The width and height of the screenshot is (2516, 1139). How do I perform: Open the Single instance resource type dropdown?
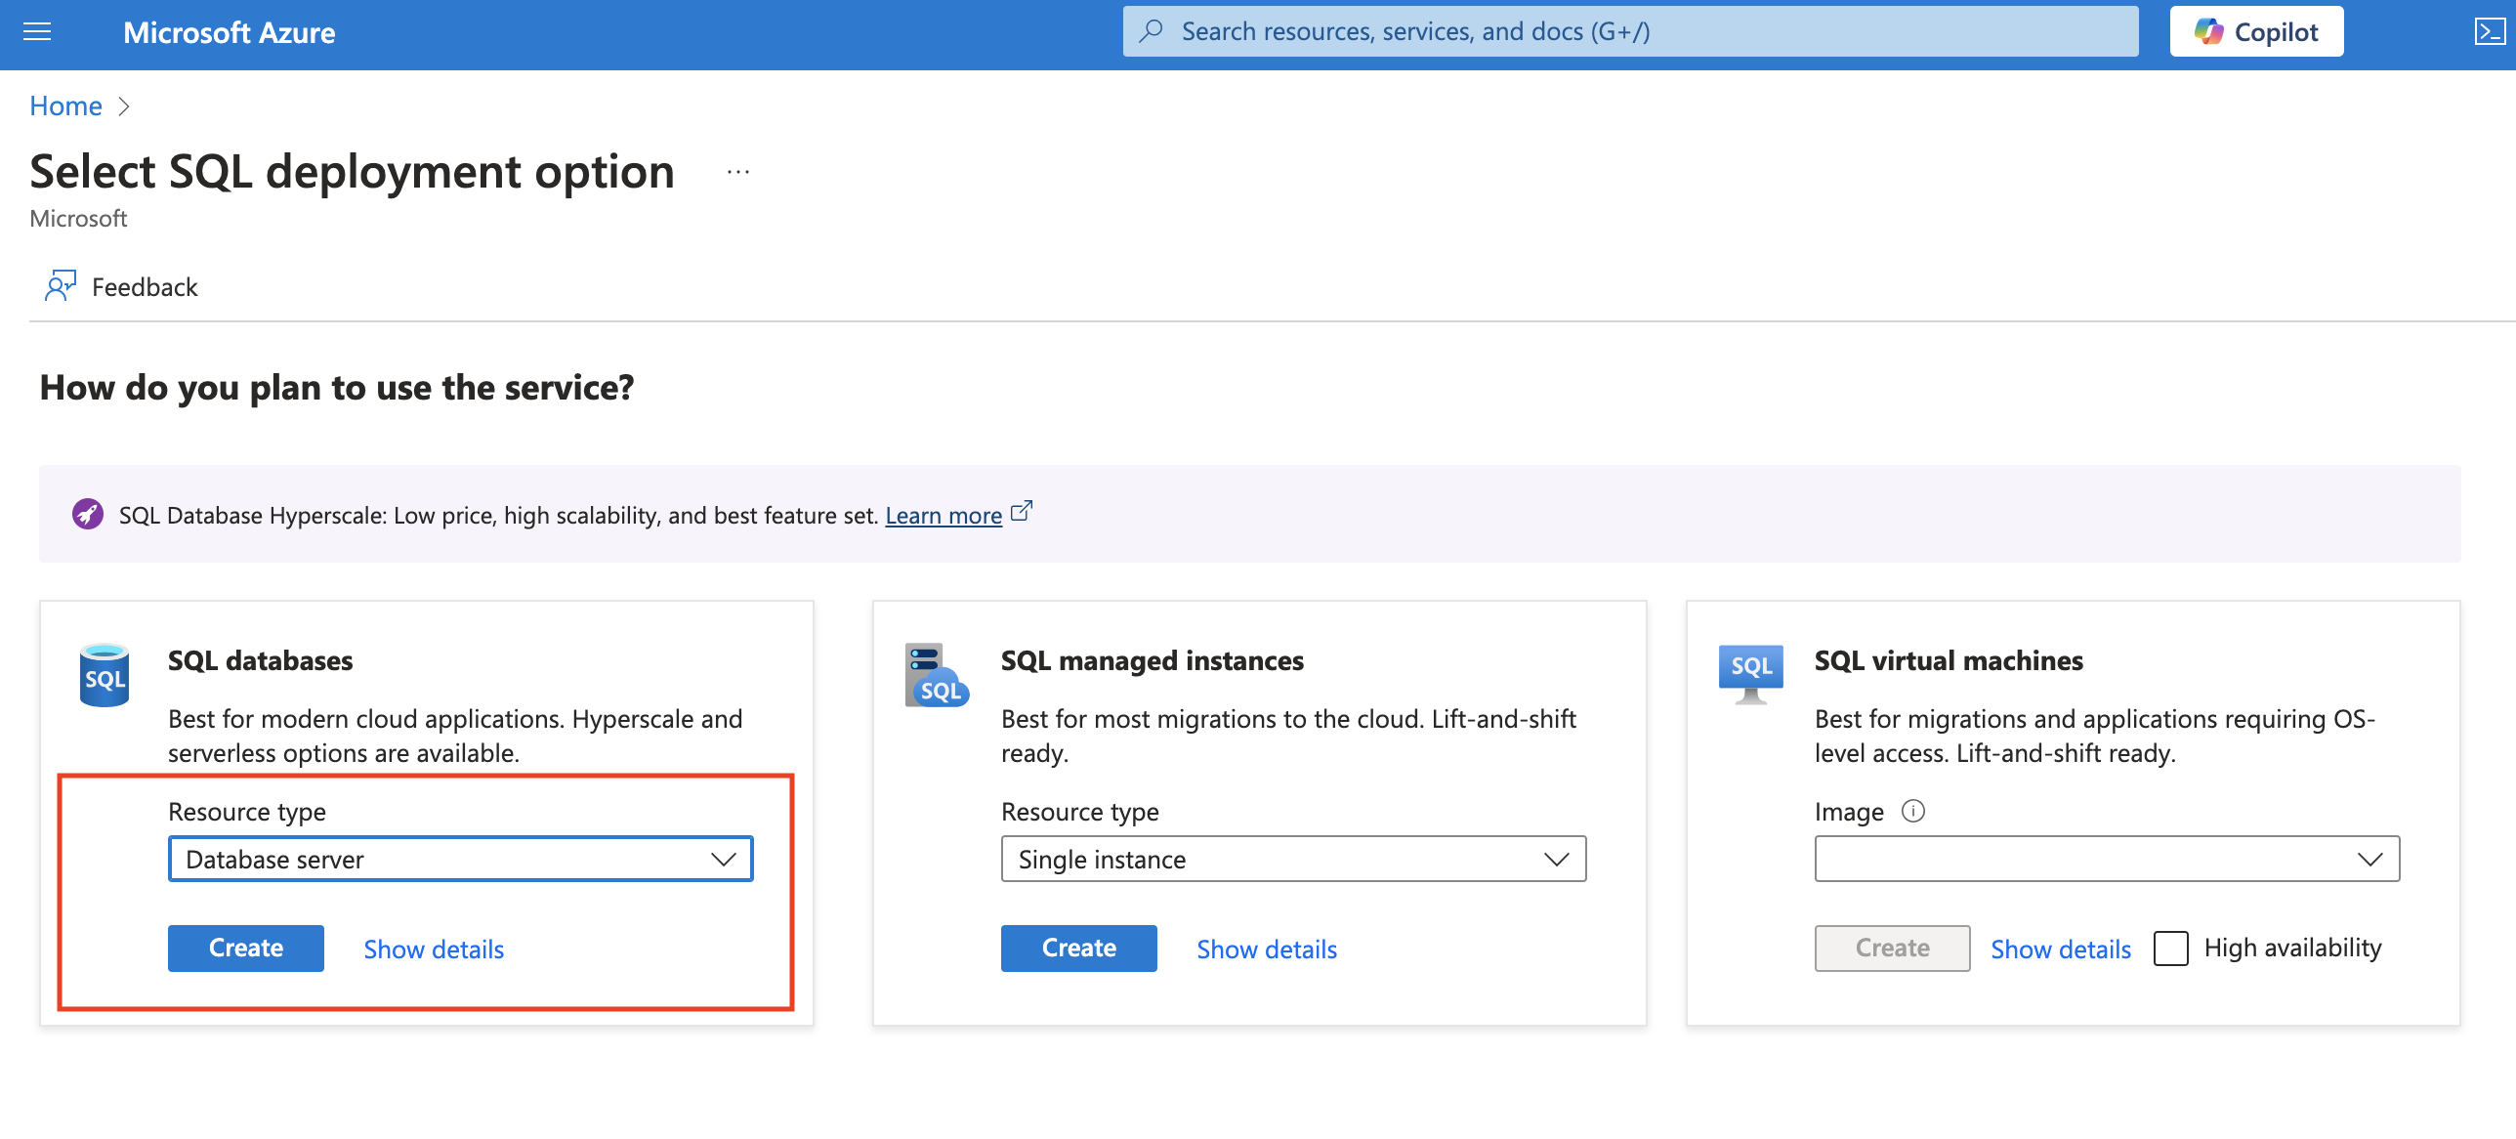tap(1294, 859)
